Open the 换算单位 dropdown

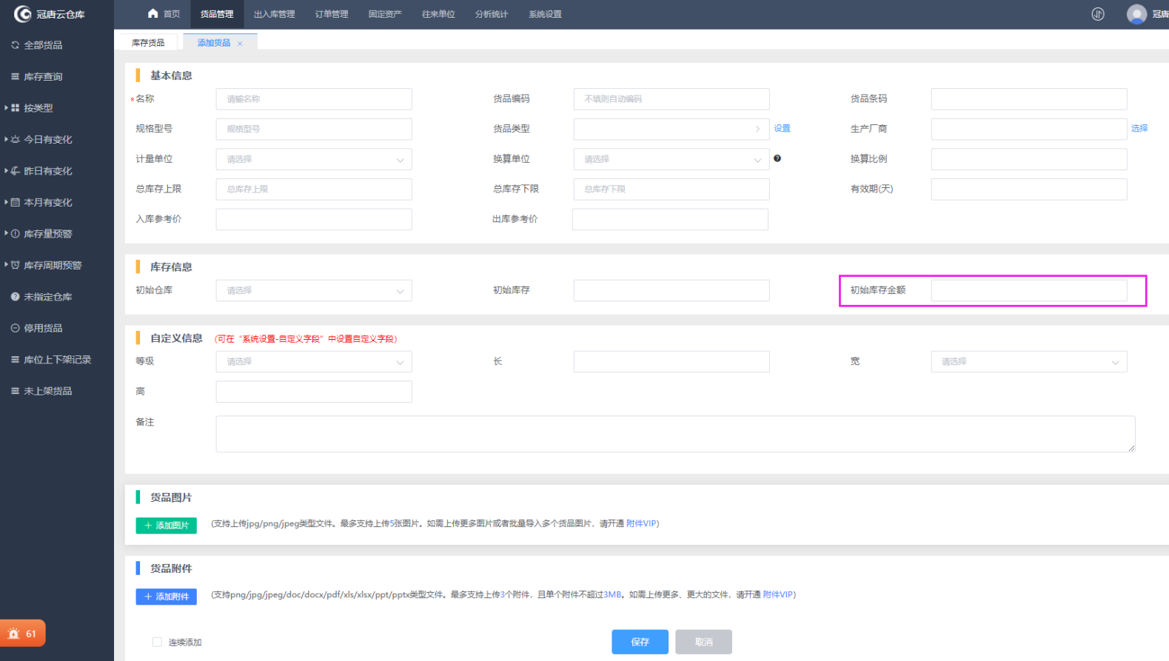tap(671, 159)
